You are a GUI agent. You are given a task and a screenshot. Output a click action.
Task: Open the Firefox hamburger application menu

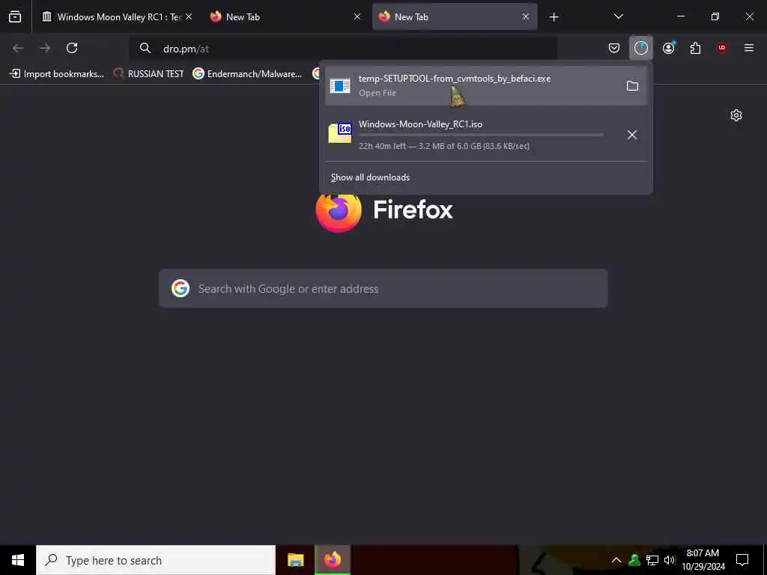click(x=749, y=48)
